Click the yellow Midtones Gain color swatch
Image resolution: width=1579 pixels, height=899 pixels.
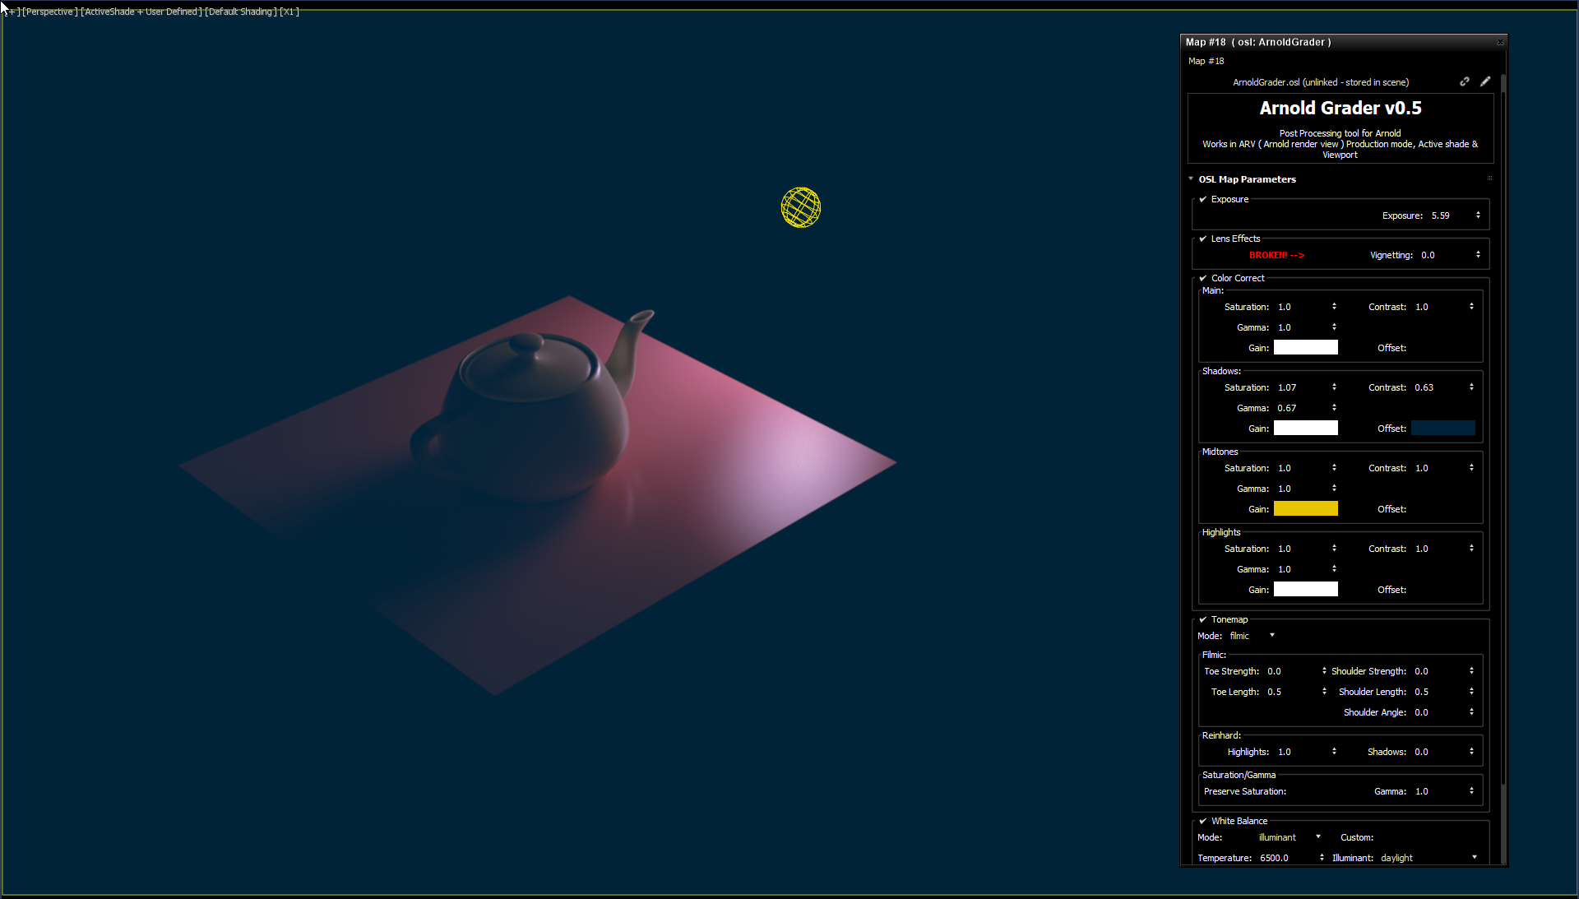1305,508
